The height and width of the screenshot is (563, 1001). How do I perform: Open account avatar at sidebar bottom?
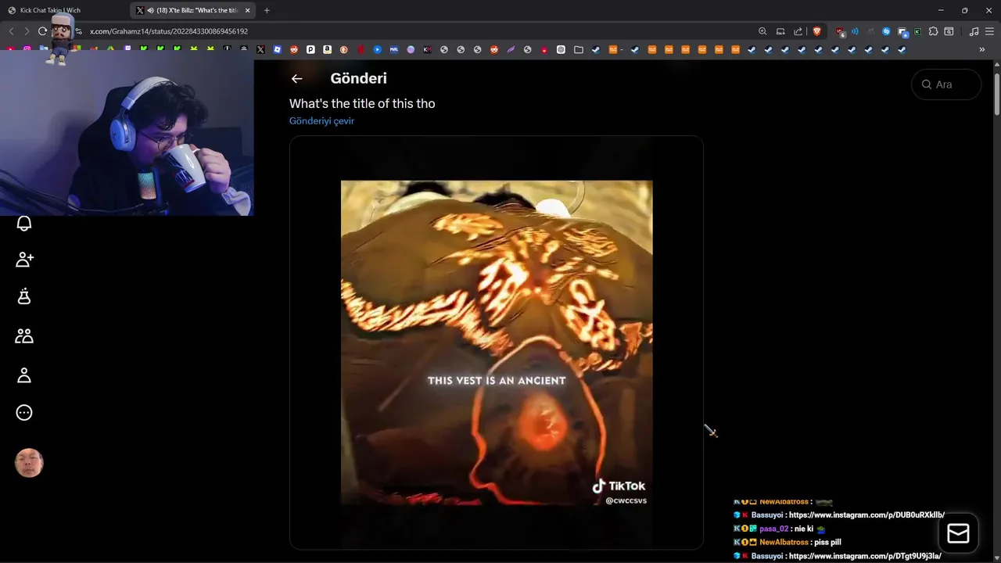[x=29, y=463]
